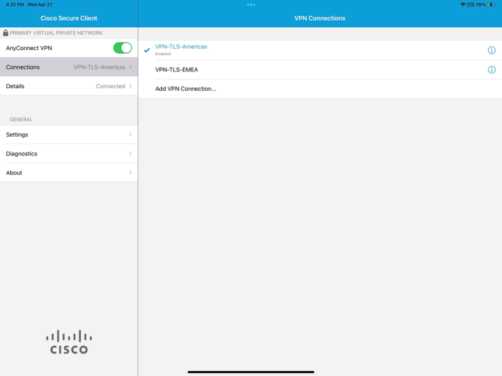Tap the Cisco logo
The height and width of the screenshot is (376, 502).
click(x=69, y=342)
